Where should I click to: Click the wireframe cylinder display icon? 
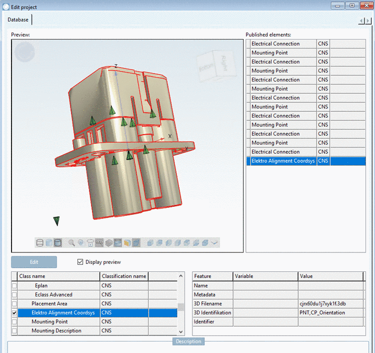(40, 243)
